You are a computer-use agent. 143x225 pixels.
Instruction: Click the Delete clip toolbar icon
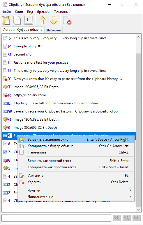(67, 20)
